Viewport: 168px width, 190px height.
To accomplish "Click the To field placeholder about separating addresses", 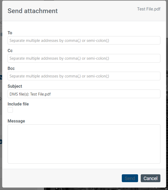I will click(59, 41).
